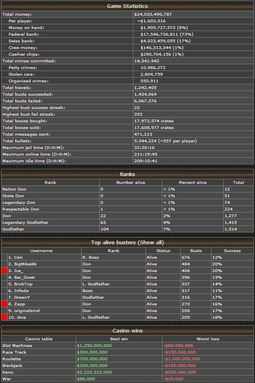Select Don total count 1,277
The height and width of the screenshot is (383, 255).
(x=231, y=216)
